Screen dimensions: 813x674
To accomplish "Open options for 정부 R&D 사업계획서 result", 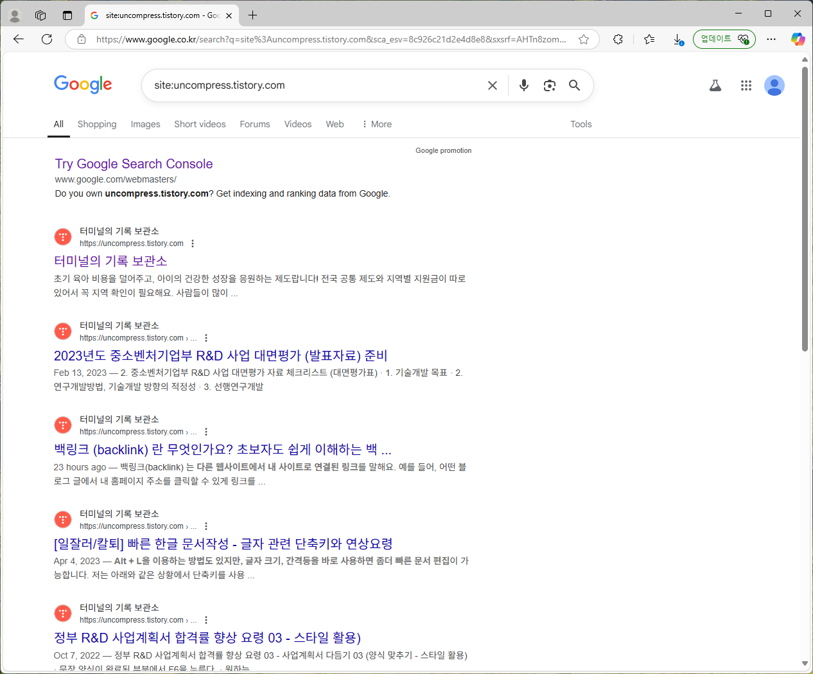I will (x=206, y=620).
